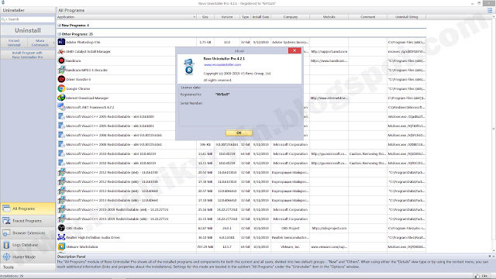Sort by the Uninstall String column header
496x279 pixels.
[406, 17]
